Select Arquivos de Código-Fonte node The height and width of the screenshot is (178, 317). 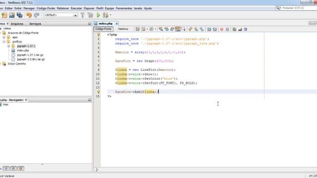tap(23, 33)
